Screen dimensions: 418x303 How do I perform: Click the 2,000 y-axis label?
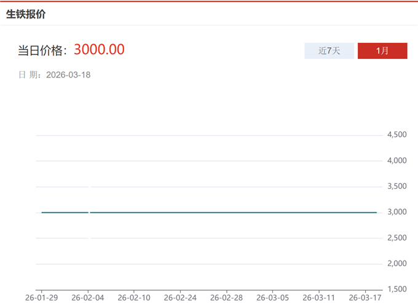click(x=396, y=264)
